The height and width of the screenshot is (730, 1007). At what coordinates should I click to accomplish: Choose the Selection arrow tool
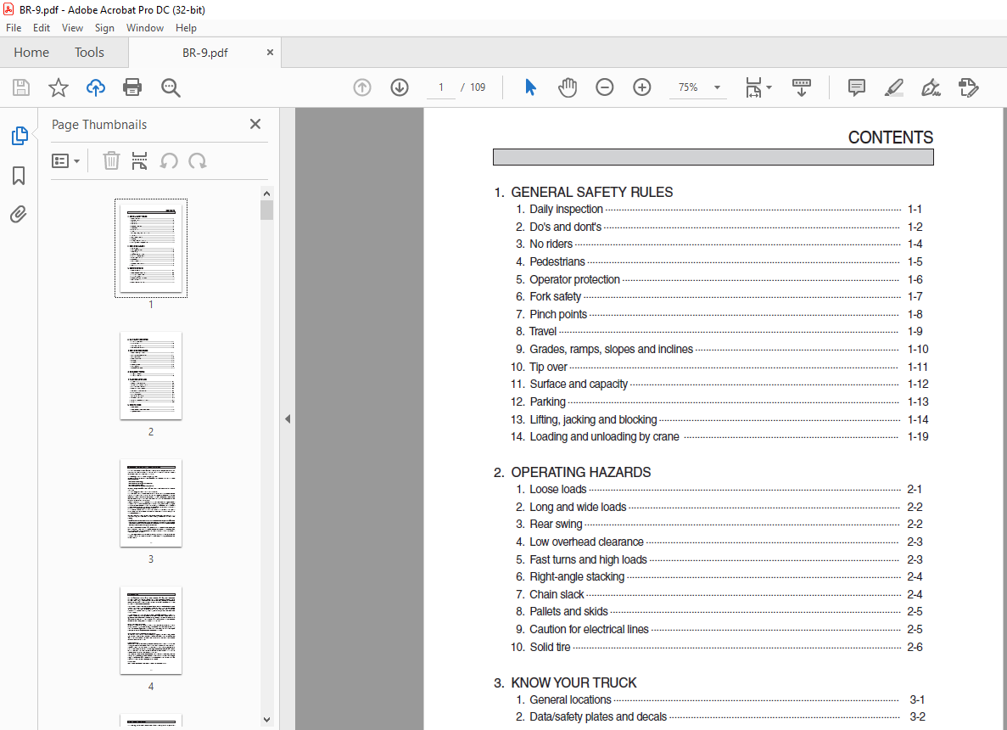tap(531, 87)
